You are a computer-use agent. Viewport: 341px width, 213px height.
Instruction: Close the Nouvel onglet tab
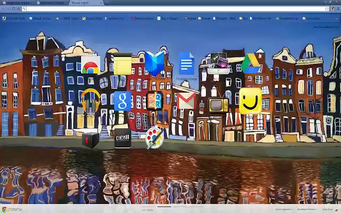point(101,3)
